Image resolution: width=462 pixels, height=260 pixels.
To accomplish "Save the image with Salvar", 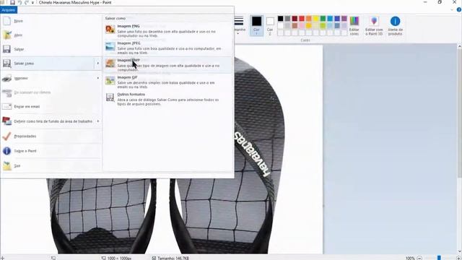I will coord(51,49).
